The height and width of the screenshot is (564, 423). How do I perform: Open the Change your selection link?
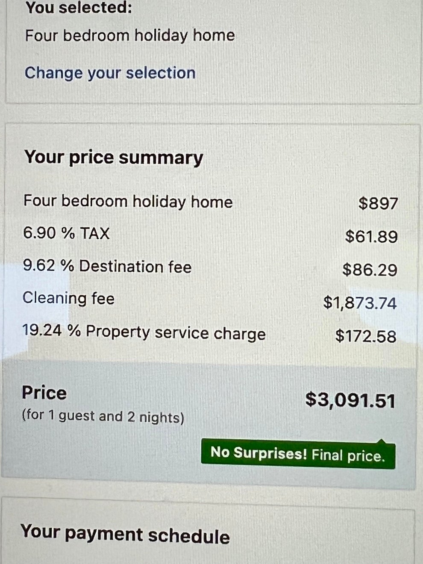(x=110, y=73)
